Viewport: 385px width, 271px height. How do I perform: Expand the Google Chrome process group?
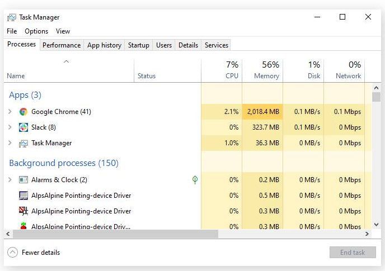coord(10,112)
